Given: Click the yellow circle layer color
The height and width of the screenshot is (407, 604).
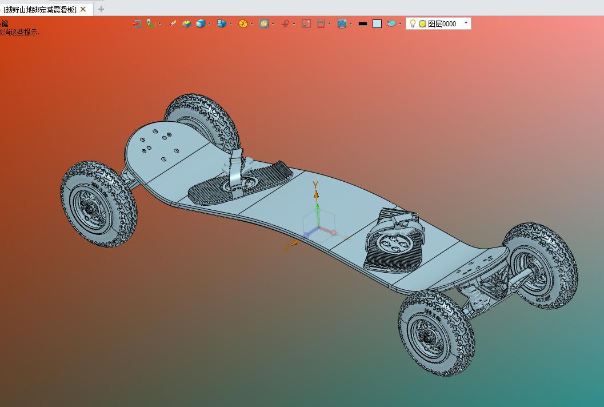Looking at the screenshot, I should pos(422,24).
